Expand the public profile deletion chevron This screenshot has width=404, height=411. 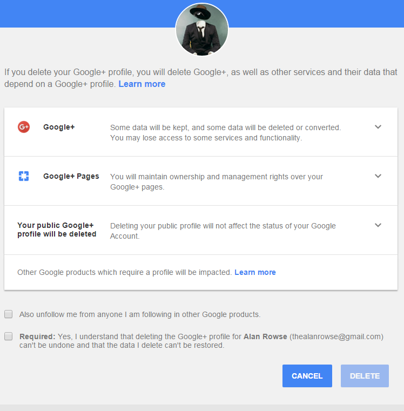pyautogui.click(x=378, y=225)
